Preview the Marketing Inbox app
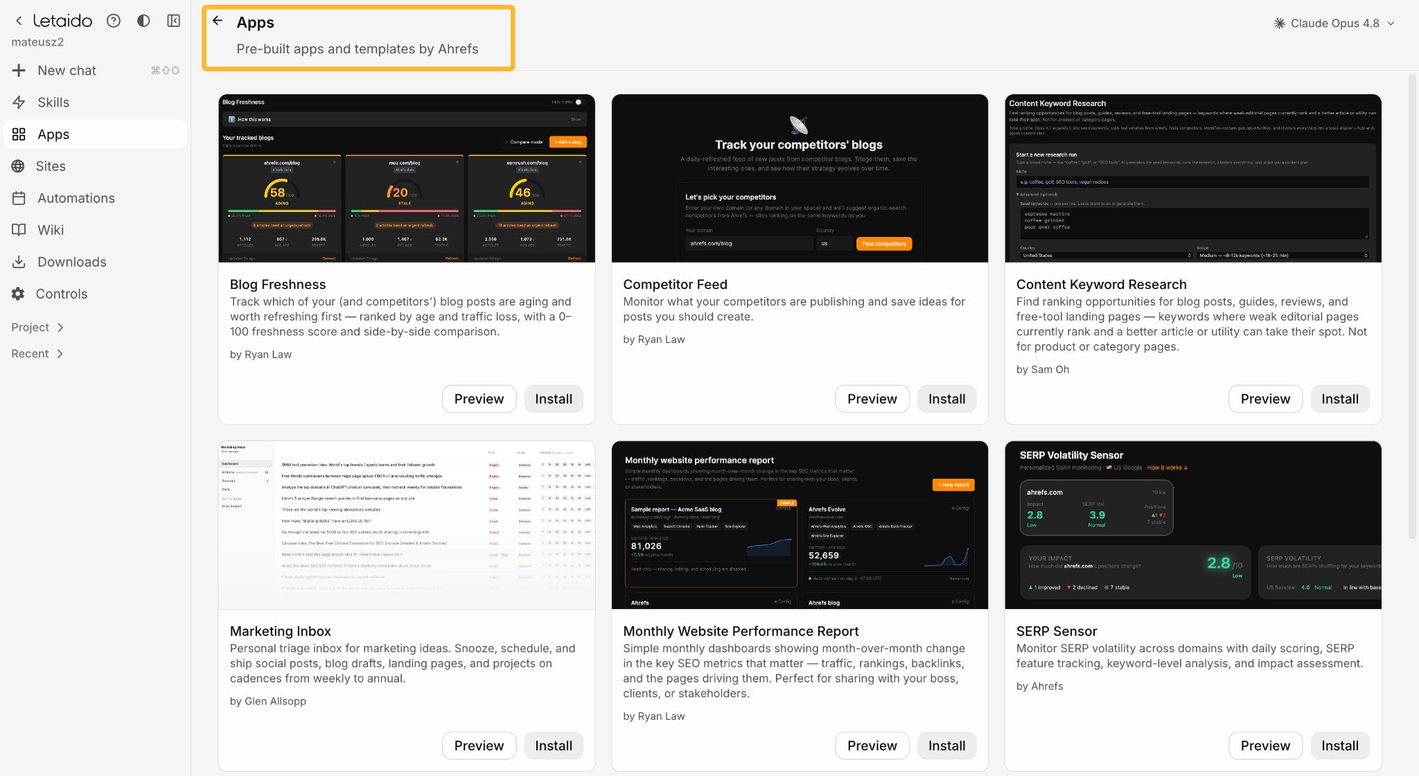 point(479,746)
